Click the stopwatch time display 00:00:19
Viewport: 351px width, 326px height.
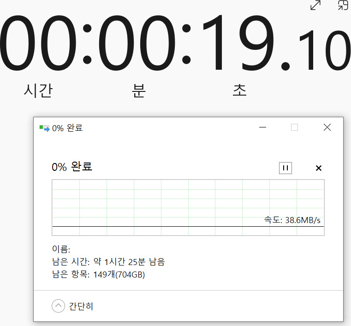click(137, 42)
